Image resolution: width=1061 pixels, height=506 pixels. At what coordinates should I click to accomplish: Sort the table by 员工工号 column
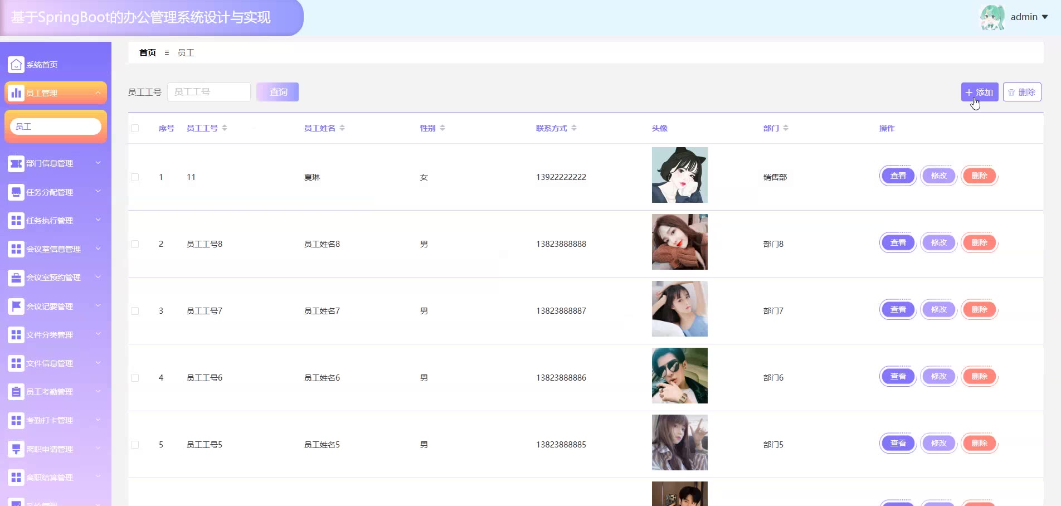point(225,128)
